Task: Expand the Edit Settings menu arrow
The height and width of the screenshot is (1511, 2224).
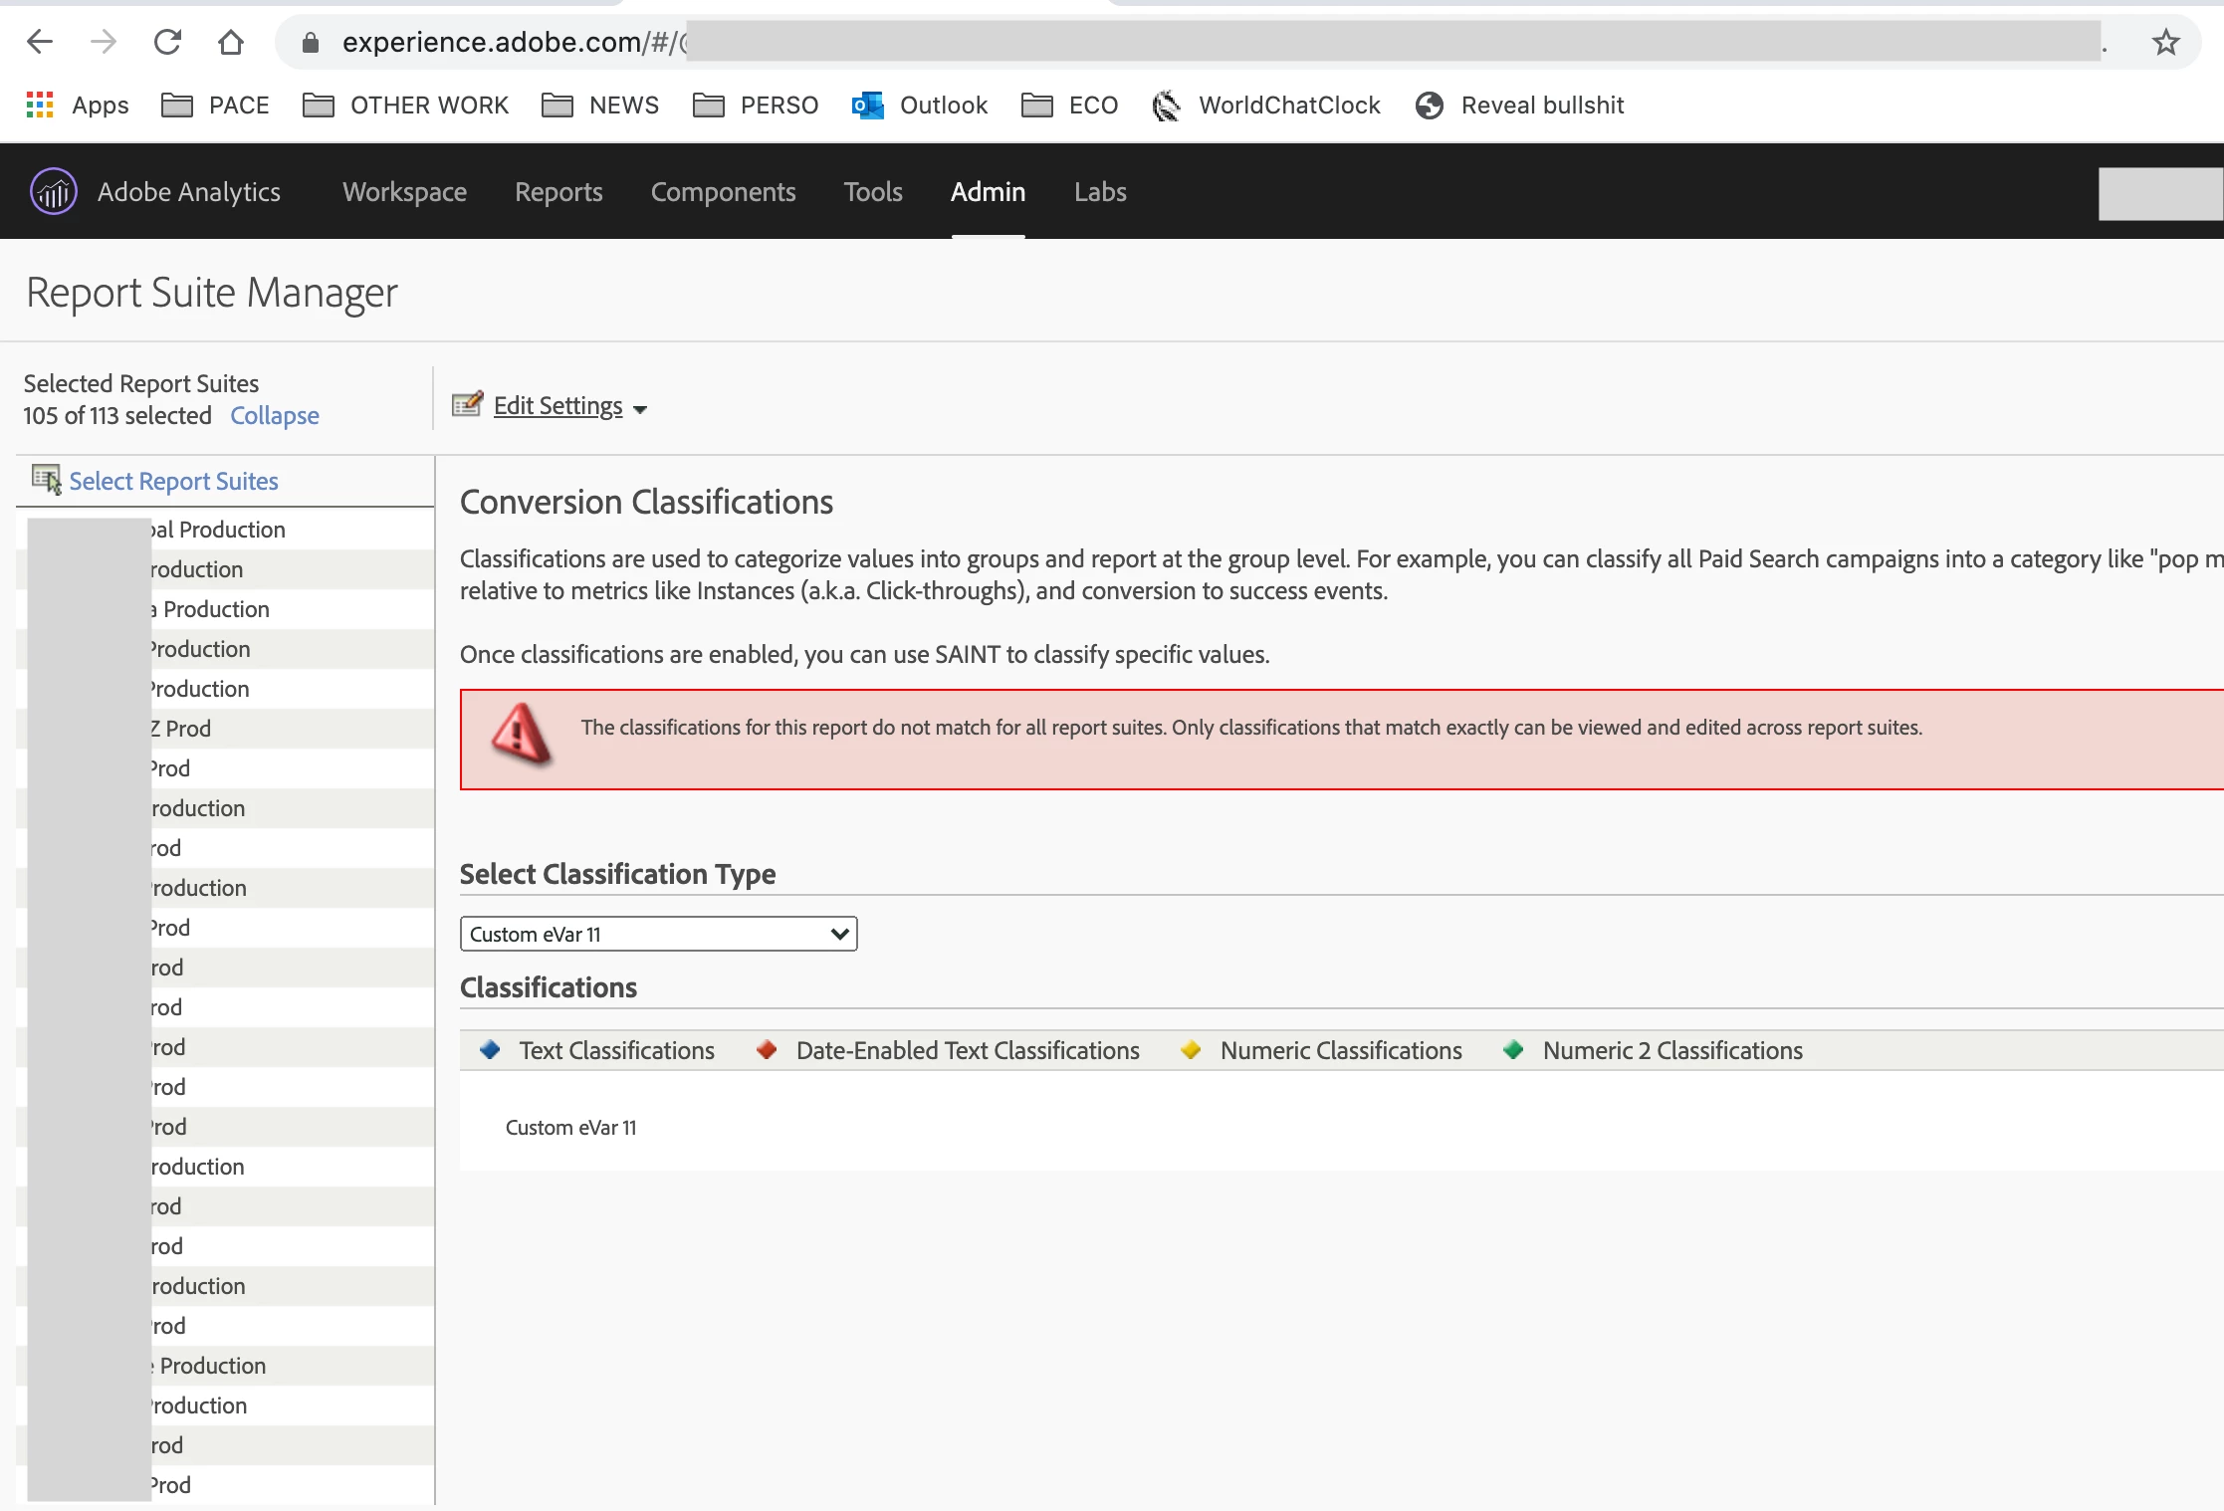Action: (x=640, y=409)
